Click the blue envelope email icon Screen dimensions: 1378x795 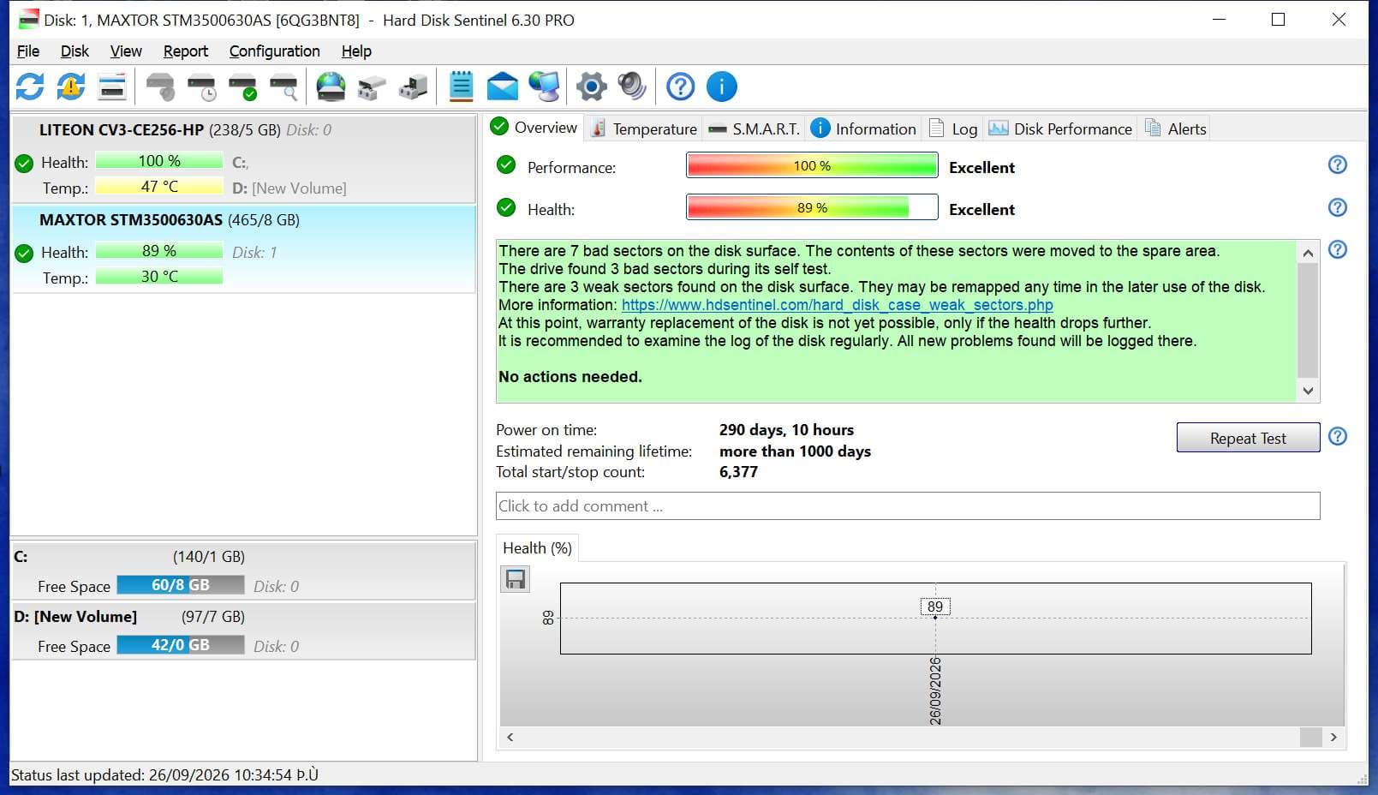tap(503, 87)
